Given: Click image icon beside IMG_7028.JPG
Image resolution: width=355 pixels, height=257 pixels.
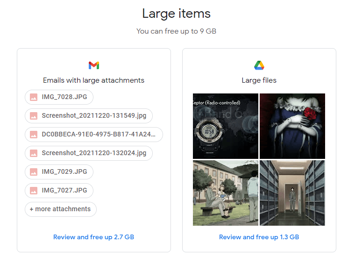Looking at the screenshot, I should coord(34,97).
